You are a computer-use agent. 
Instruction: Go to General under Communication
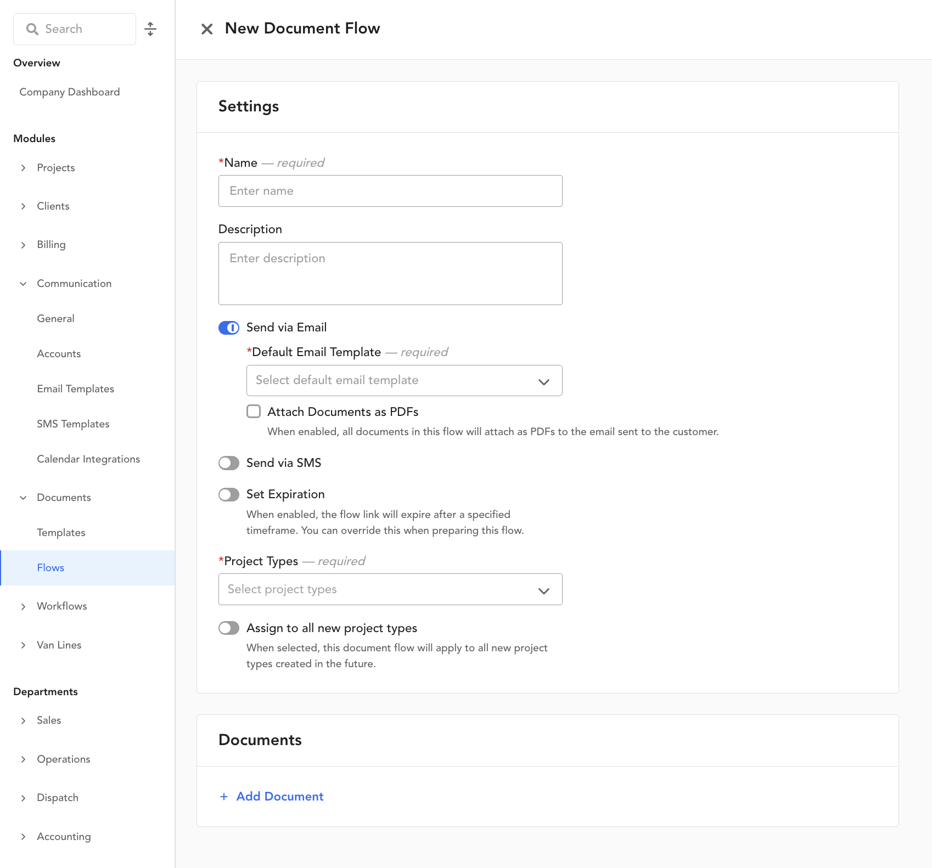point(55,319)
